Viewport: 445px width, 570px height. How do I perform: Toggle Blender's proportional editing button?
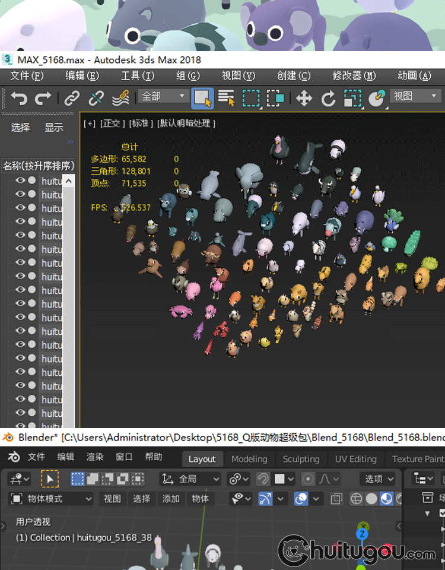[308, 479]
